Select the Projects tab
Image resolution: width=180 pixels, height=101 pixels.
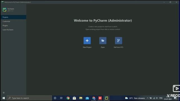(13, 17)
